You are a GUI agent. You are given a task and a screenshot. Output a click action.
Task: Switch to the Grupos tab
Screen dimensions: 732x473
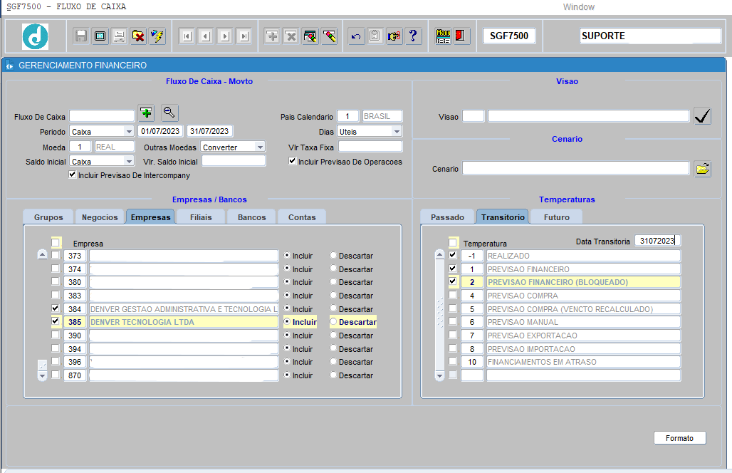point(48,217)
